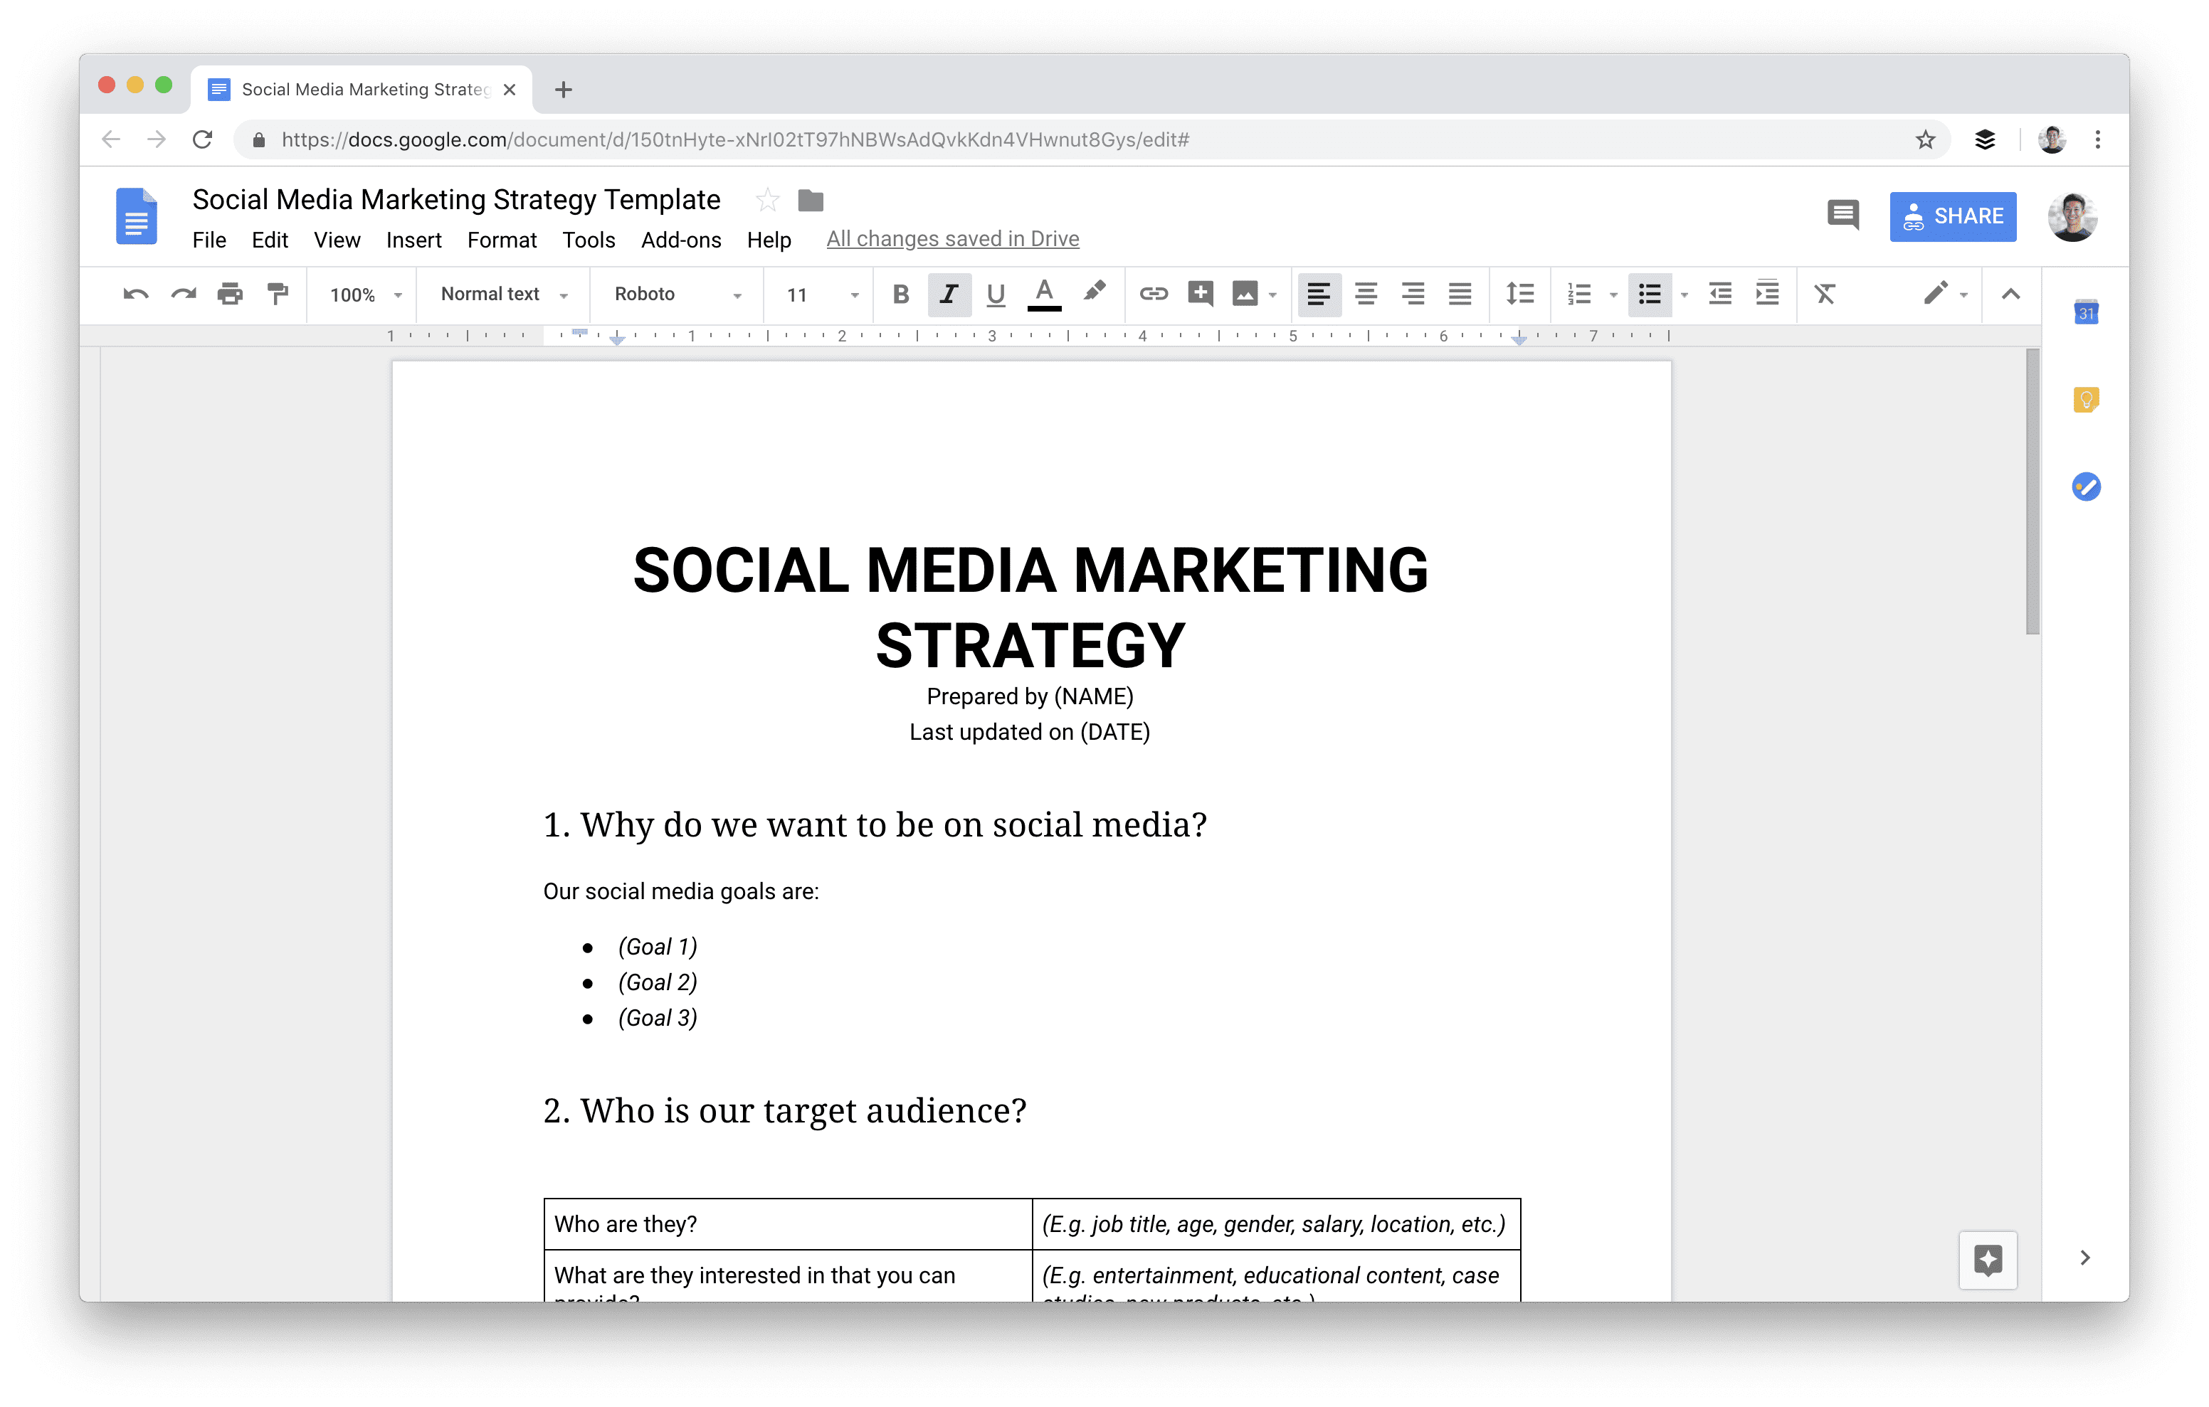
Task: Toggle bold formatting
Action: point(901,294)
